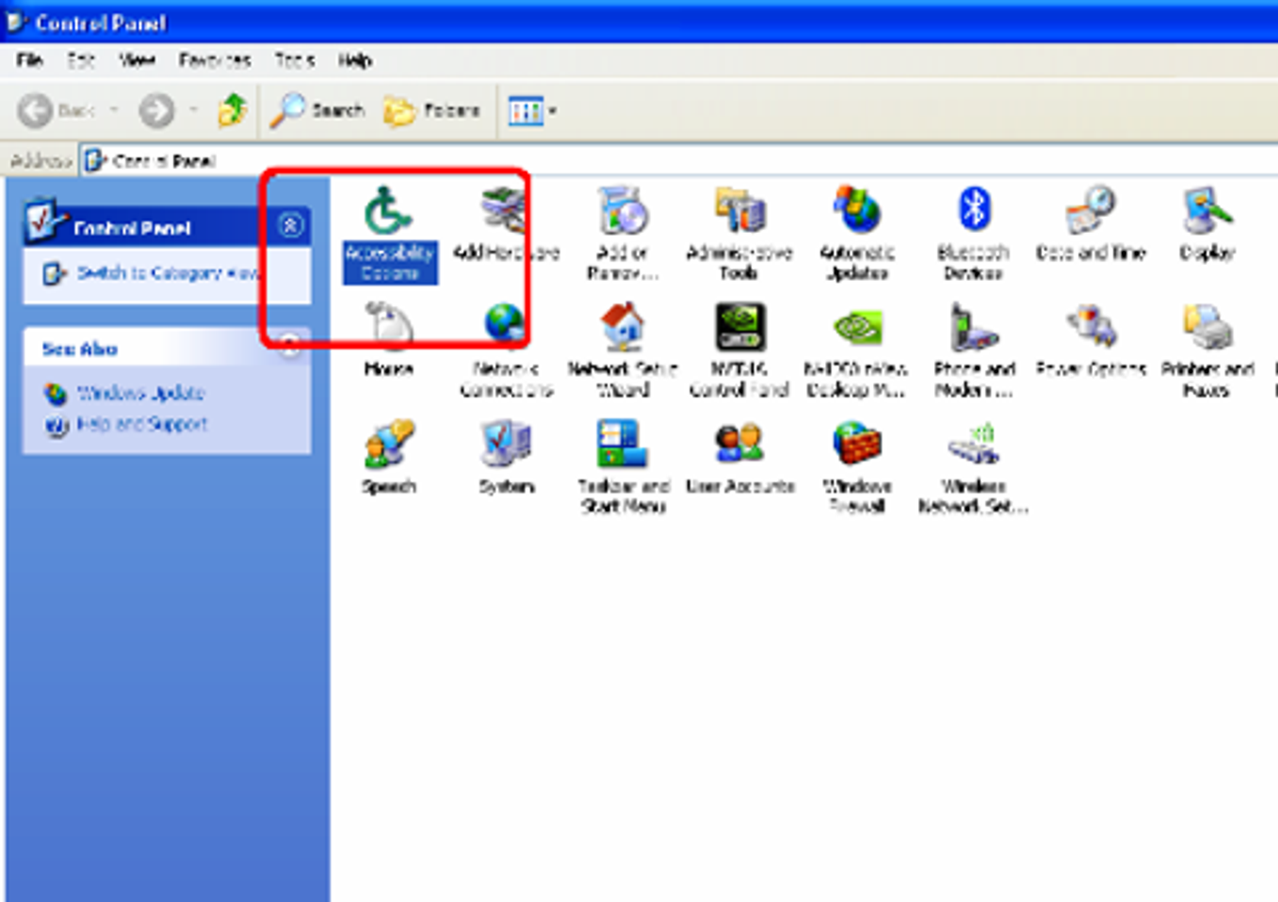The image size is (1278, 902).
Task: Open Taskbar and Start Menu properties
Action: (x=622, y=446)
